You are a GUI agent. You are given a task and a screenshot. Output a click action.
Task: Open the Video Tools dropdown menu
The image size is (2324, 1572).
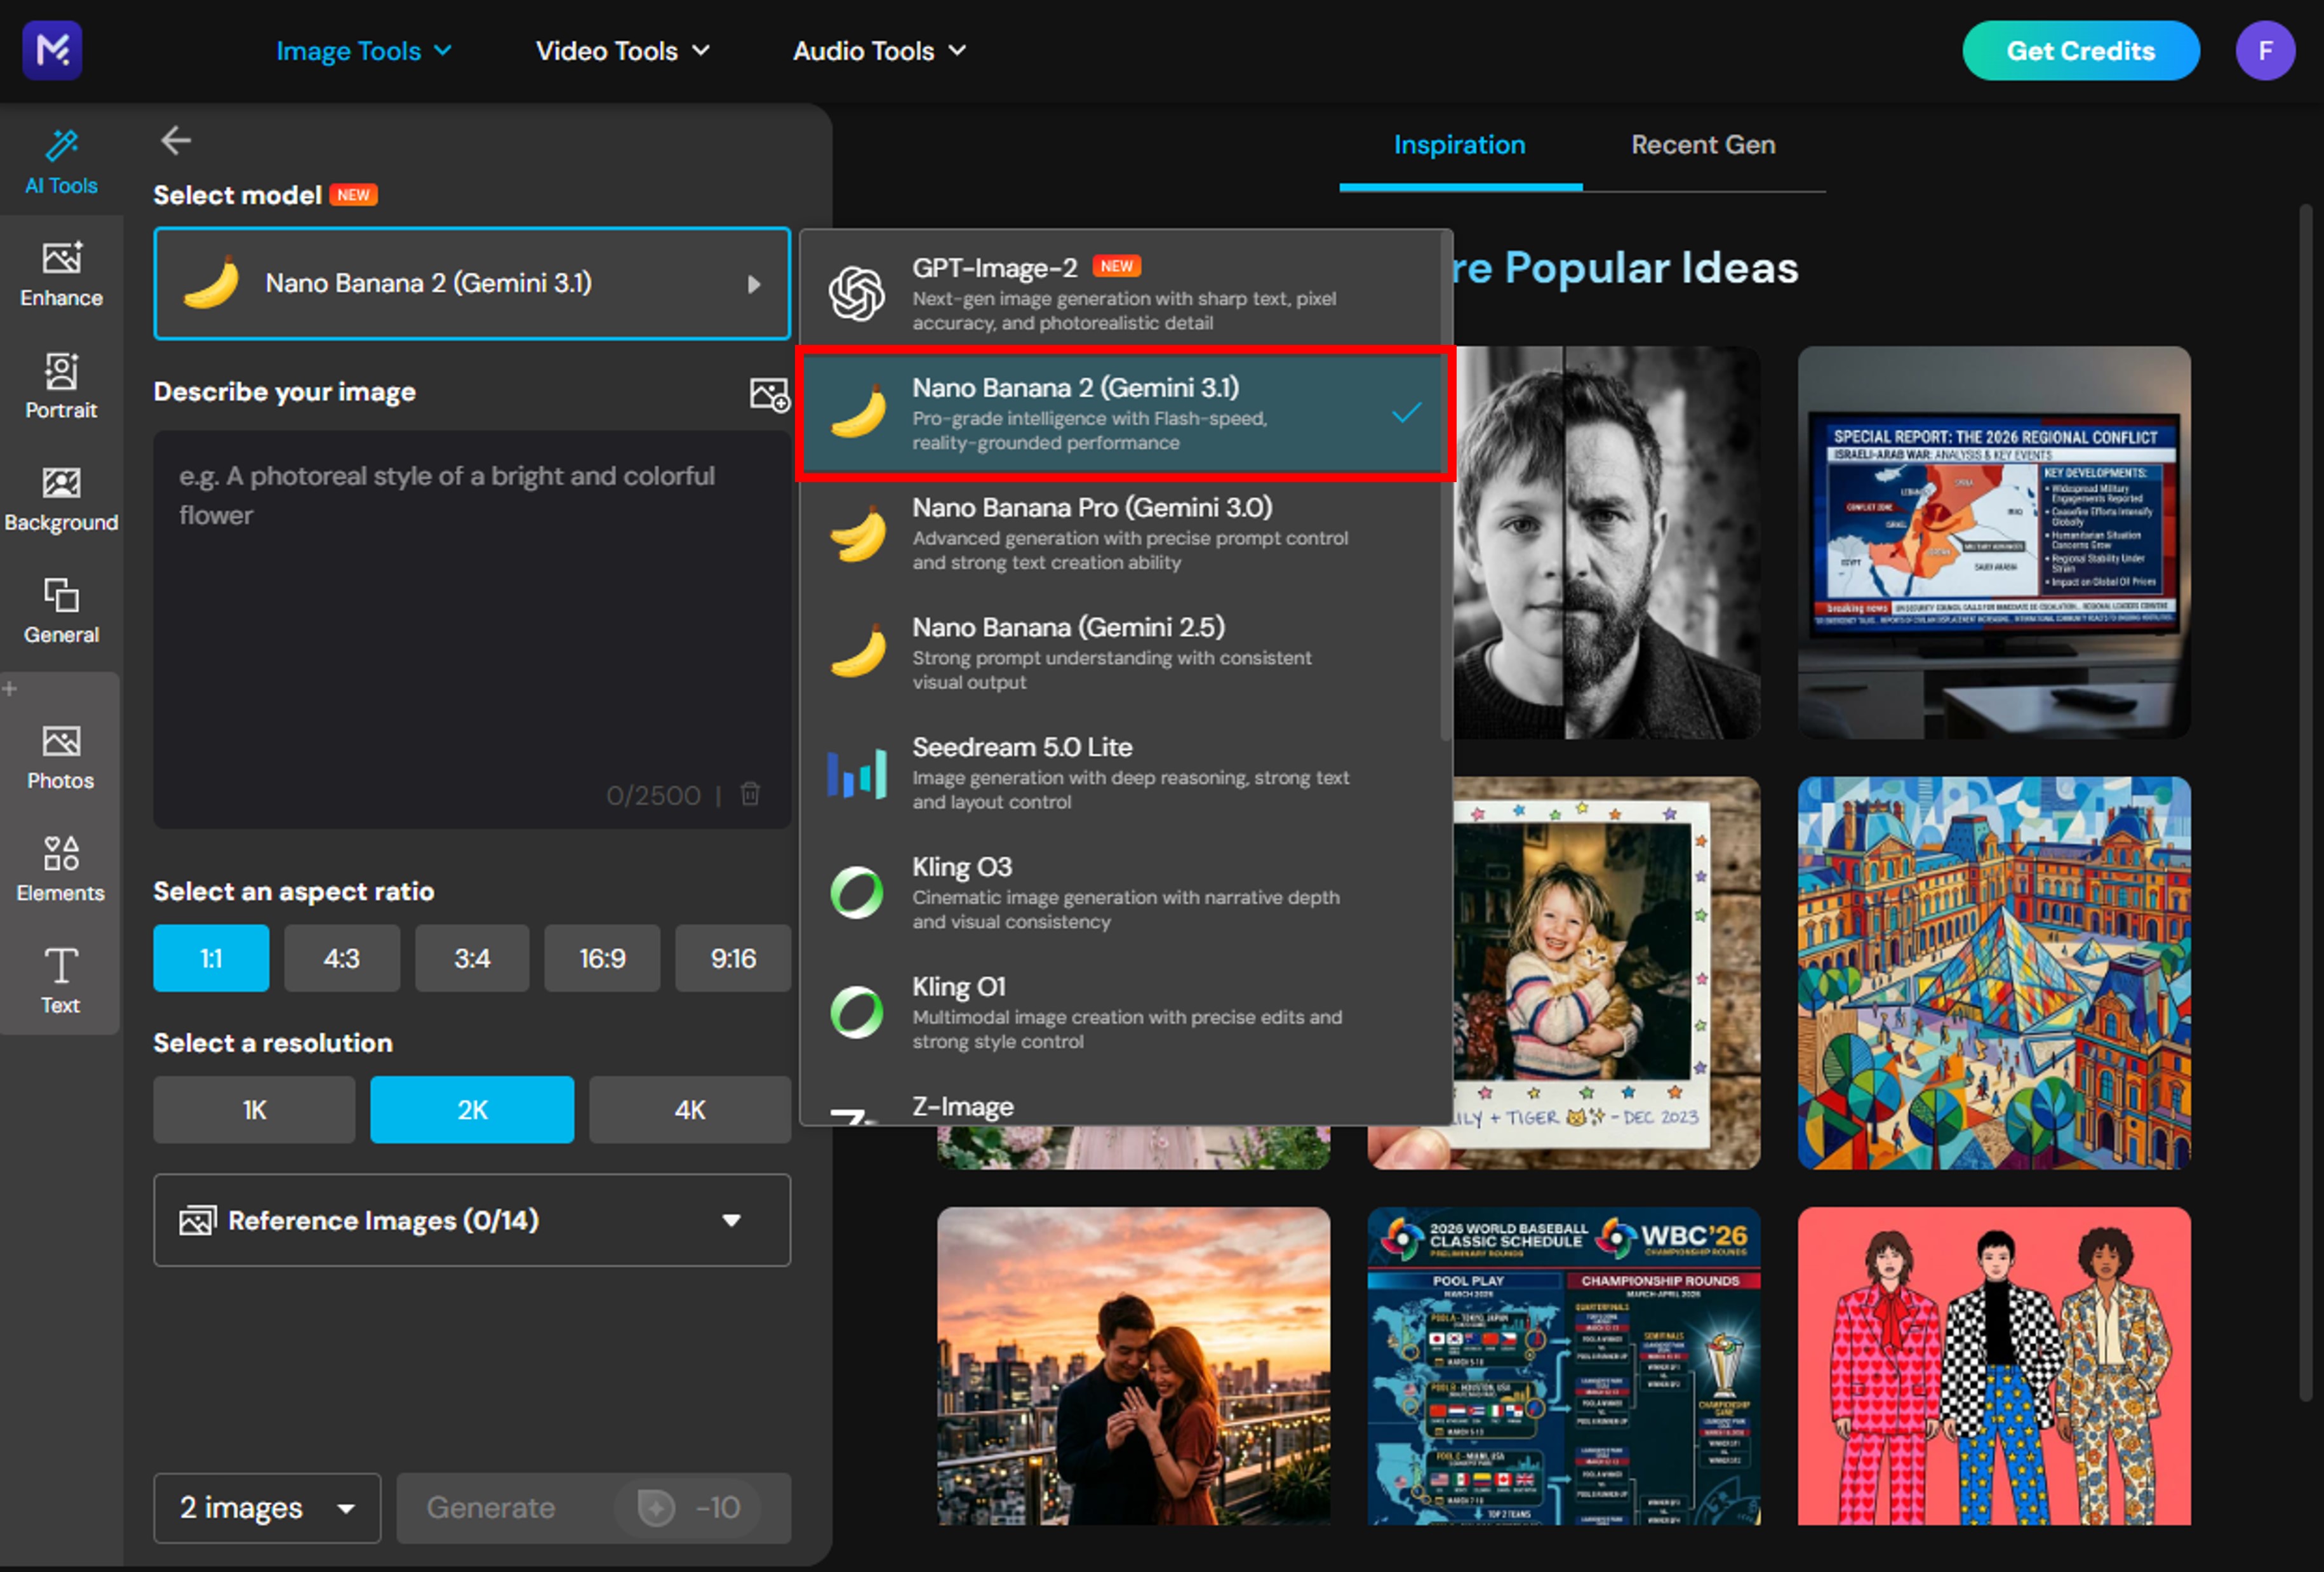point(623,51)
